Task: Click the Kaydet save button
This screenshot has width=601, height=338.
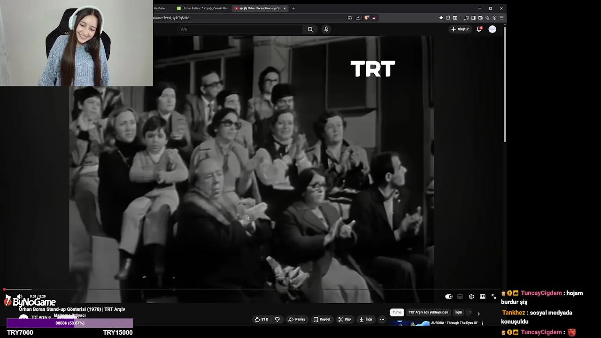Action: click(x=322, y=319)
